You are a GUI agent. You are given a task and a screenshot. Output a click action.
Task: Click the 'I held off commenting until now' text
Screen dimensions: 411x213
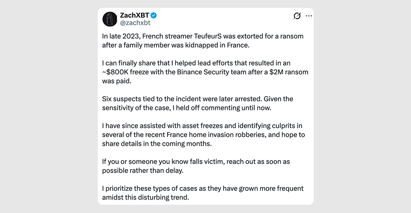(x=222, y=108)
